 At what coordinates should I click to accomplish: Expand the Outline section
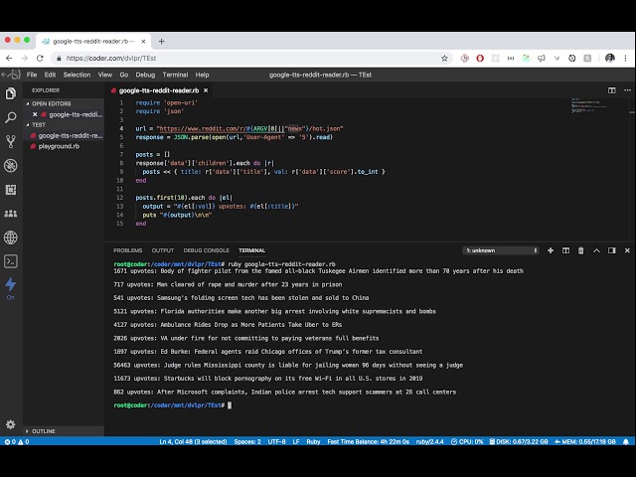(43, 431)
